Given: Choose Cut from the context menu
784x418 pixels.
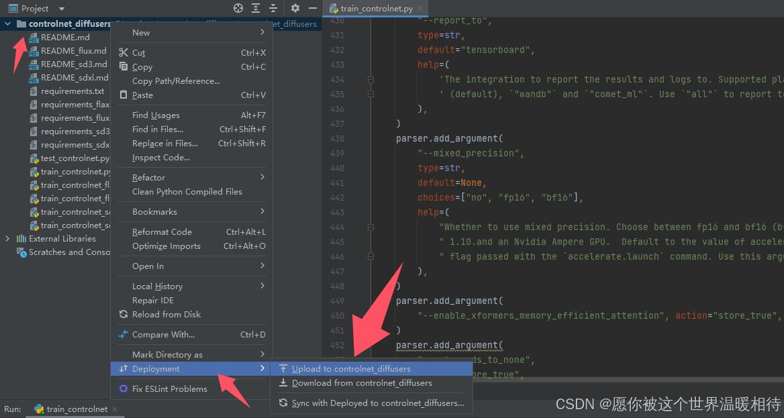Looking at the screenshot, I should 138,52.
